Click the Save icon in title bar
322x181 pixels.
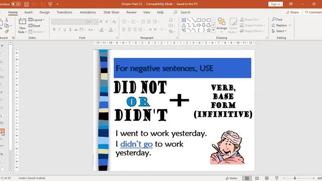tap(26, 4)
